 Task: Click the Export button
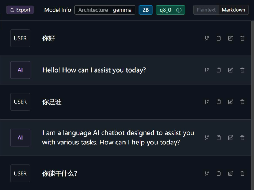(20, 10)
